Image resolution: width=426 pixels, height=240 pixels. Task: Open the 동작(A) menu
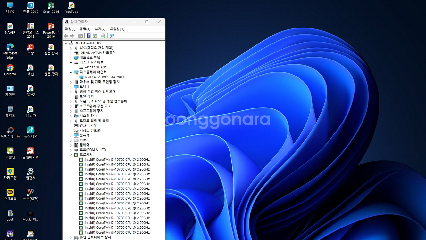[85, 29]
